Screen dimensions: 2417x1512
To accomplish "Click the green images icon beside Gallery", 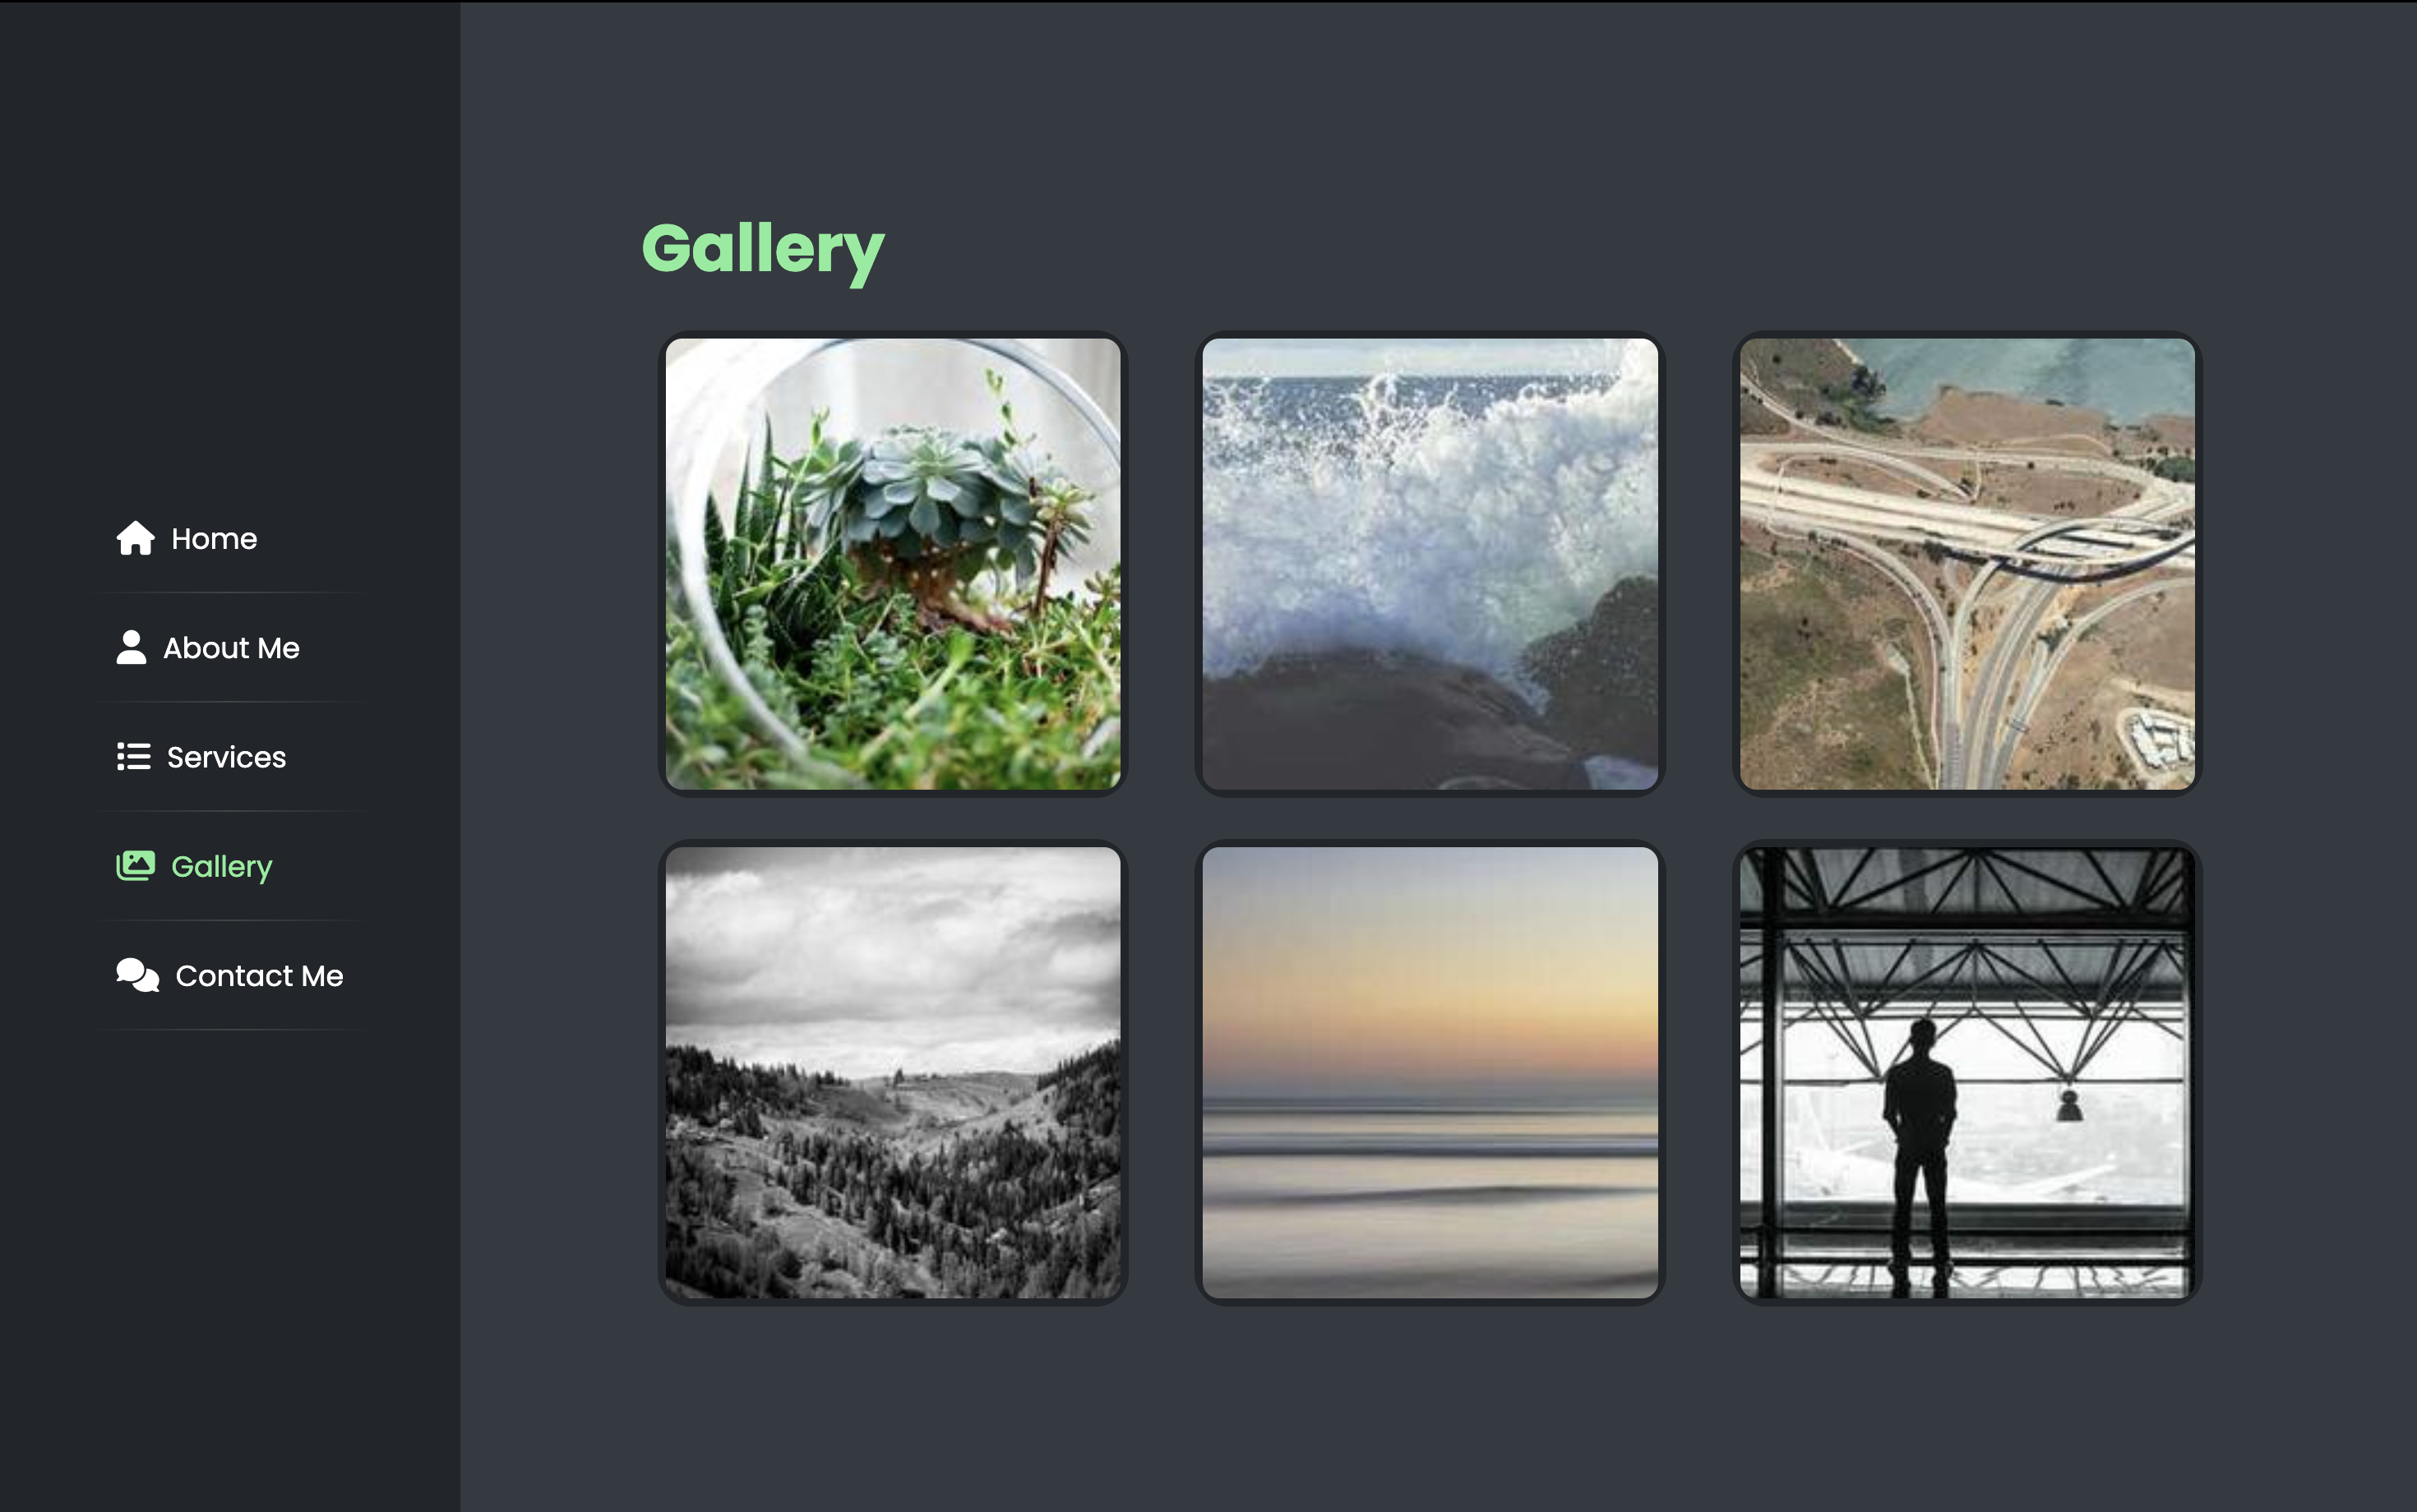I will 135,865.
